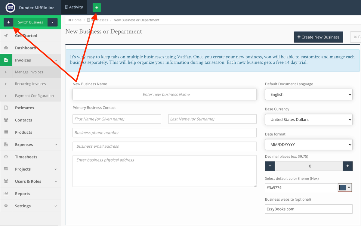Click the Dunder Mifflin company logo

pyautogui.click(x=11, y=8)
